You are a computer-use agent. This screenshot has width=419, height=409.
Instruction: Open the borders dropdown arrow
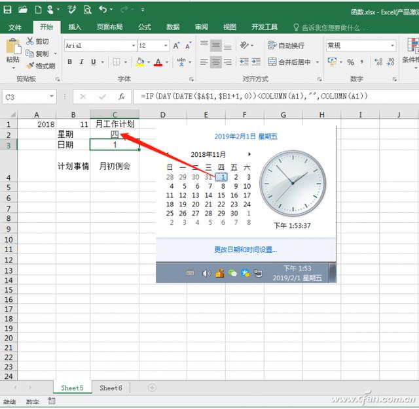pos(126,62)
